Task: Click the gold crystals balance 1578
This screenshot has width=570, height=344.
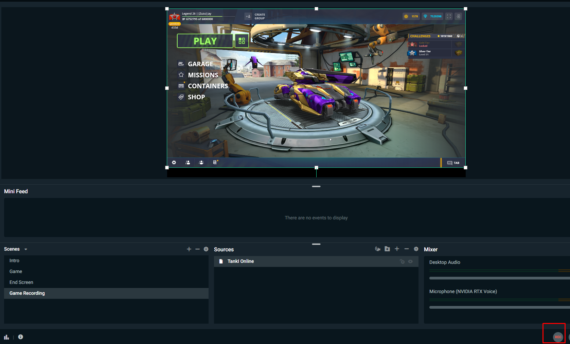Action: tap(411, 16)
